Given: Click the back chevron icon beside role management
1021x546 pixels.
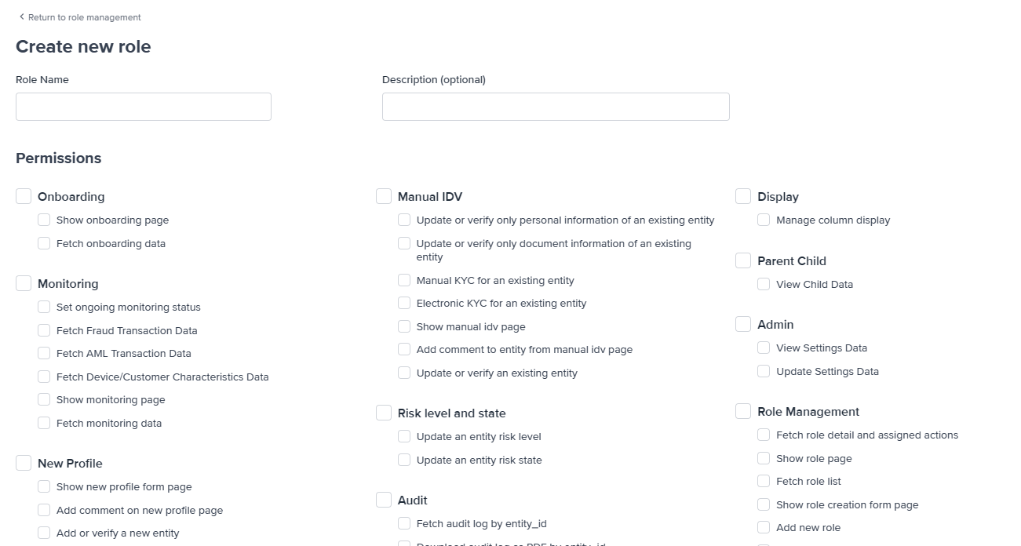Looking at the screenshot, I should [x=21, y=16].
